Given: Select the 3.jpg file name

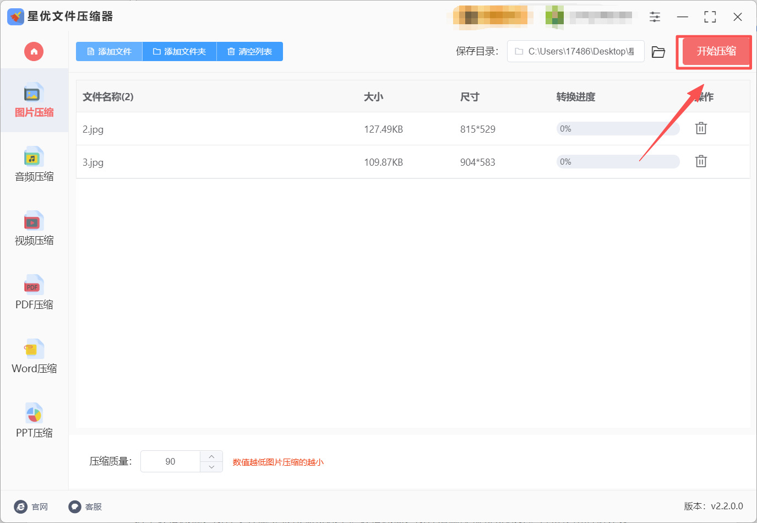Looking at the screenshot, I should [x=93, y=162].
